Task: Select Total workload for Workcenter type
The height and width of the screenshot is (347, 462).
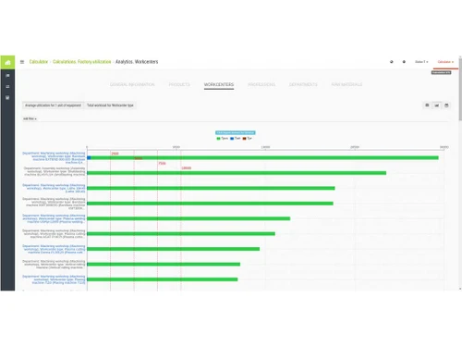Action: coord(110,105)
